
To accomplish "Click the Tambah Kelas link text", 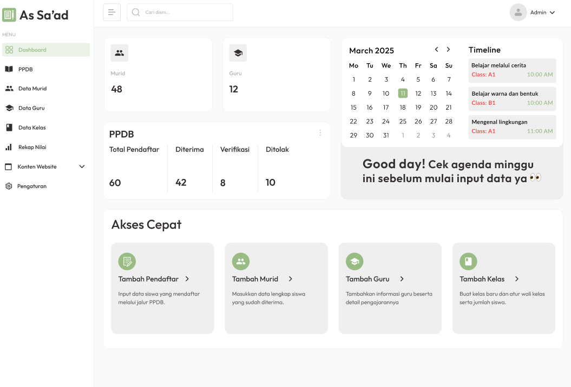I will 482,279.
